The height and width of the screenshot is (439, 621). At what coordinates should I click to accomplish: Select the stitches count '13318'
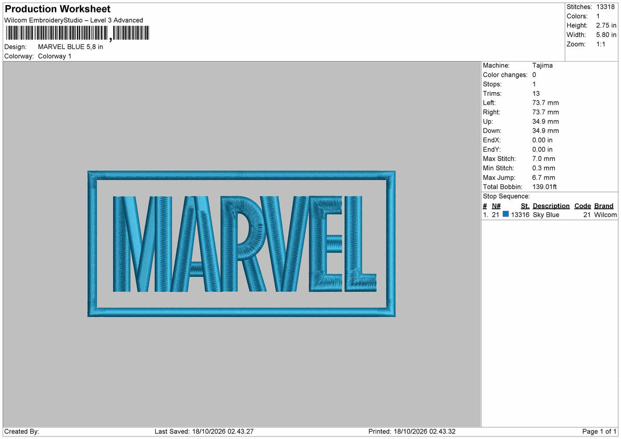[x=605, y=7]
